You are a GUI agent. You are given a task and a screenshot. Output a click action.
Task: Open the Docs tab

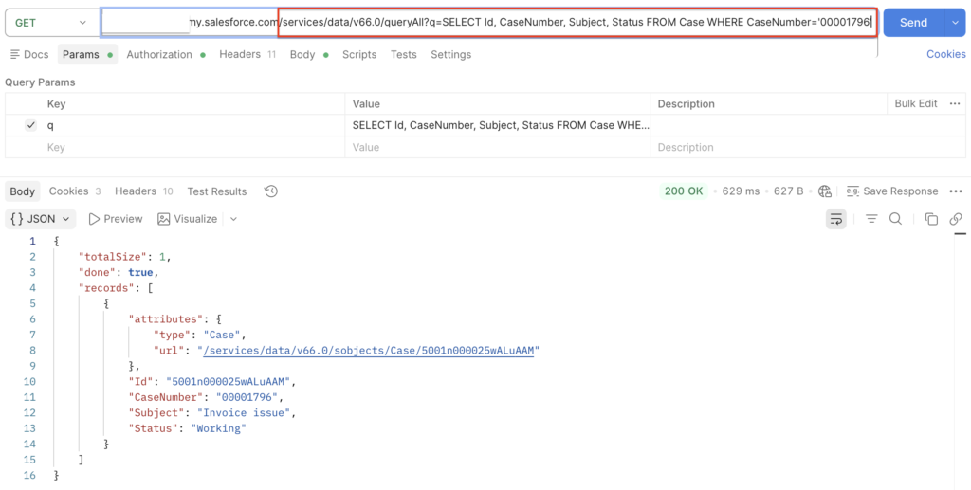29,54
